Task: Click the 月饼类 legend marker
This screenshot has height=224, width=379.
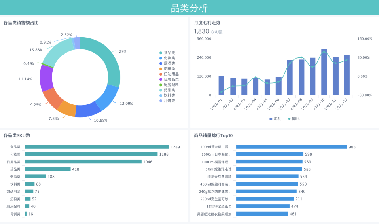Action: (x=161, y=100)
